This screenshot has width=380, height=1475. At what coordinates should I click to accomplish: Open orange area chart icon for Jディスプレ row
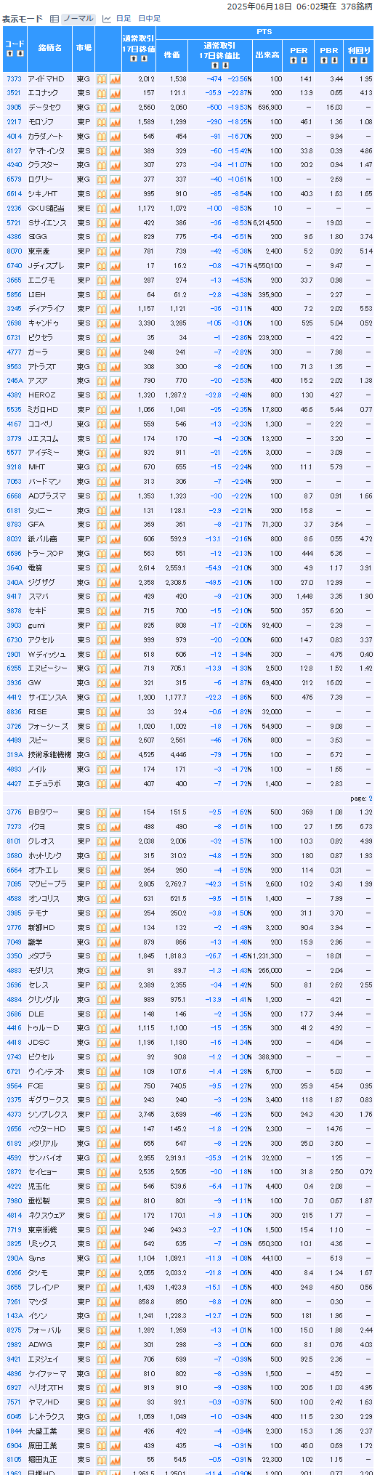(x=115, y=266)
